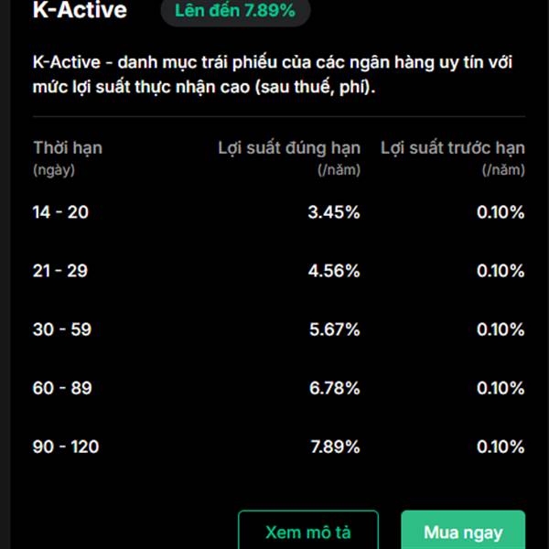The height and width of the screenshot is (549, 549).
Task: Open the Xem mô tả description button
Action: click(x=307, y=532)
